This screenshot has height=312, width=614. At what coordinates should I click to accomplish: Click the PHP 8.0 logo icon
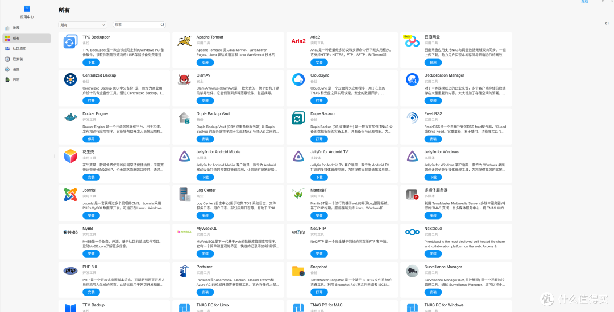point(70,271)
